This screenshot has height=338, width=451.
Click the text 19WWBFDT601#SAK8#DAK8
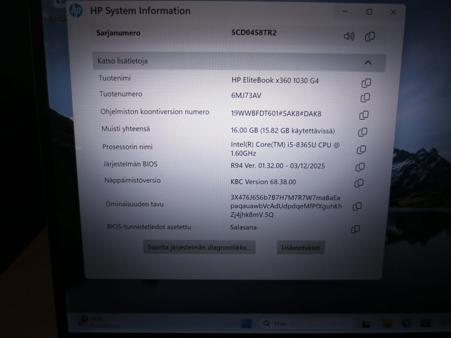(276, 114)
